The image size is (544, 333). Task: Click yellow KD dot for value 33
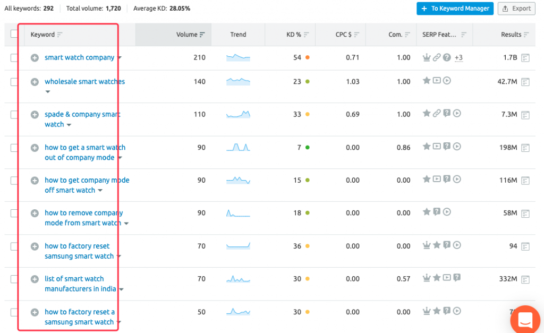click(x=308, y=115)
